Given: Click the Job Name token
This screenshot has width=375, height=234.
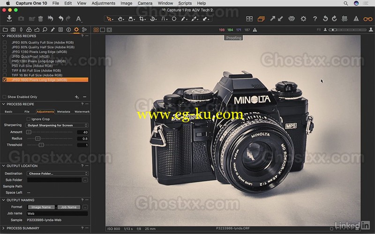Looking at the screenshot, I should (x=68, y=207).
